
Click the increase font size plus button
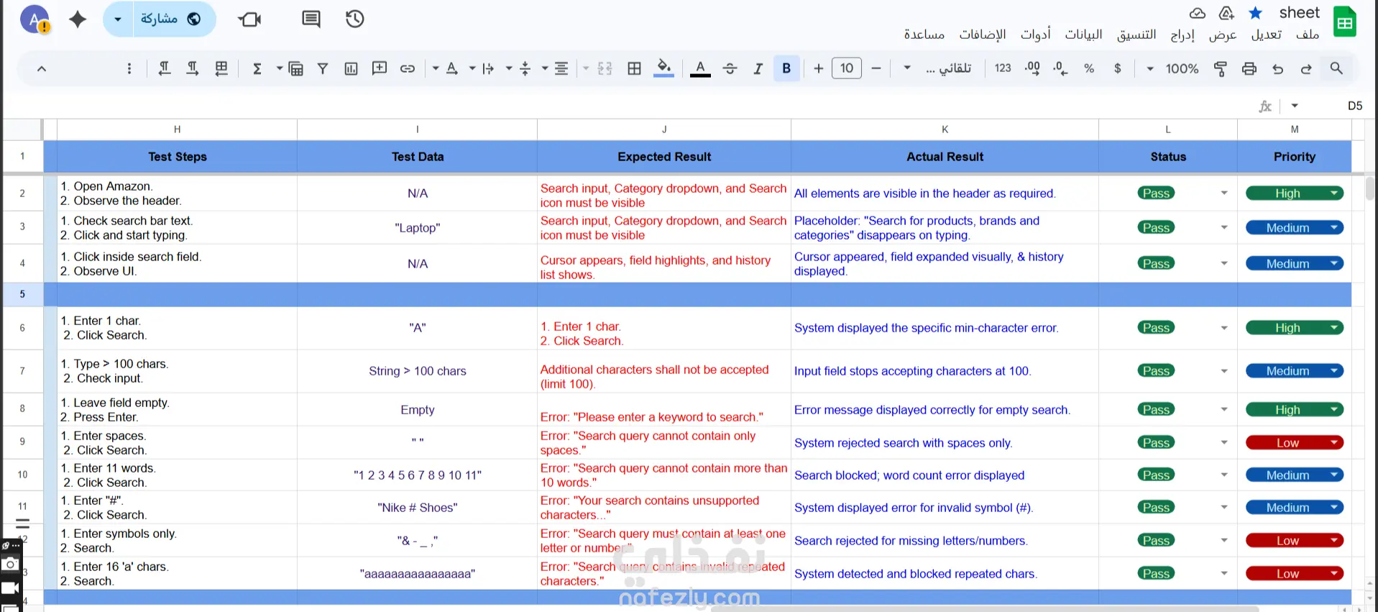(x=818, y=68)
